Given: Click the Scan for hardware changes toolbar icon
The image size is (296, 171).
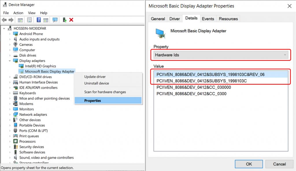Looking at the screenshot, I should tap(55, 20).
